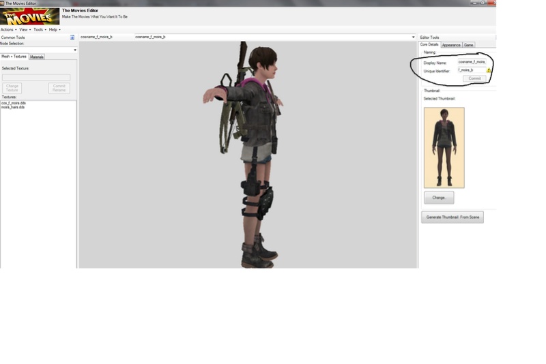Screen dimensions: 546x364
Task: Switch to the Materials tab
Action: (x=37, y=57)
